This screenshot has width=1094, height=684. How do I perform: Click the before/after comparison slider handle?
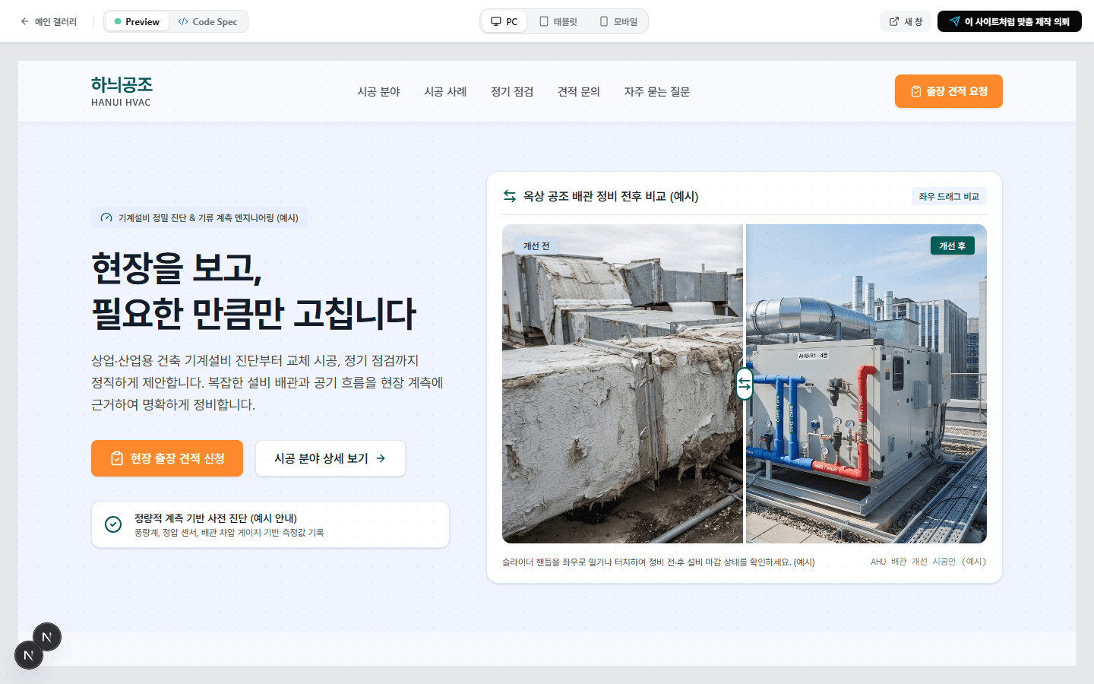(745, 384)
